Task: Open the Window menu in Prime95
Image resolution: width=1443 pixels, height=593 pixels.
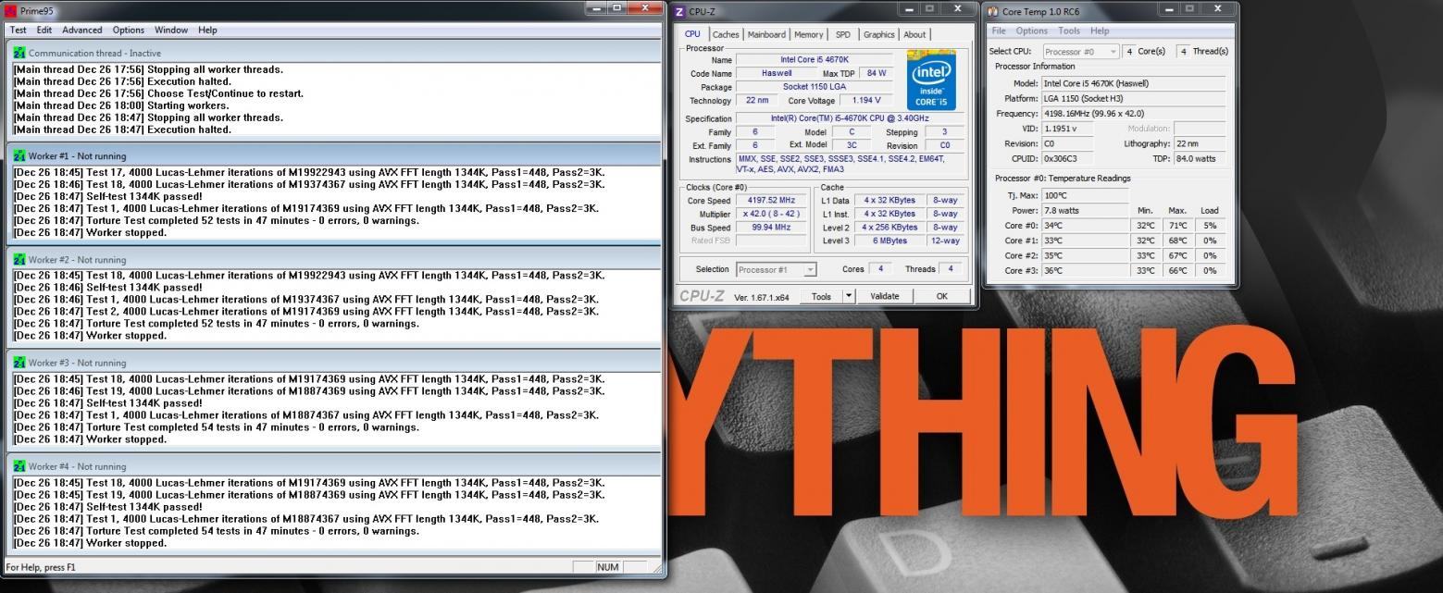Action: [171, 30]
